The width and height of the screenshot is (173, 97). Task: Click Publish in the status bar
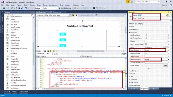[167, 95]
